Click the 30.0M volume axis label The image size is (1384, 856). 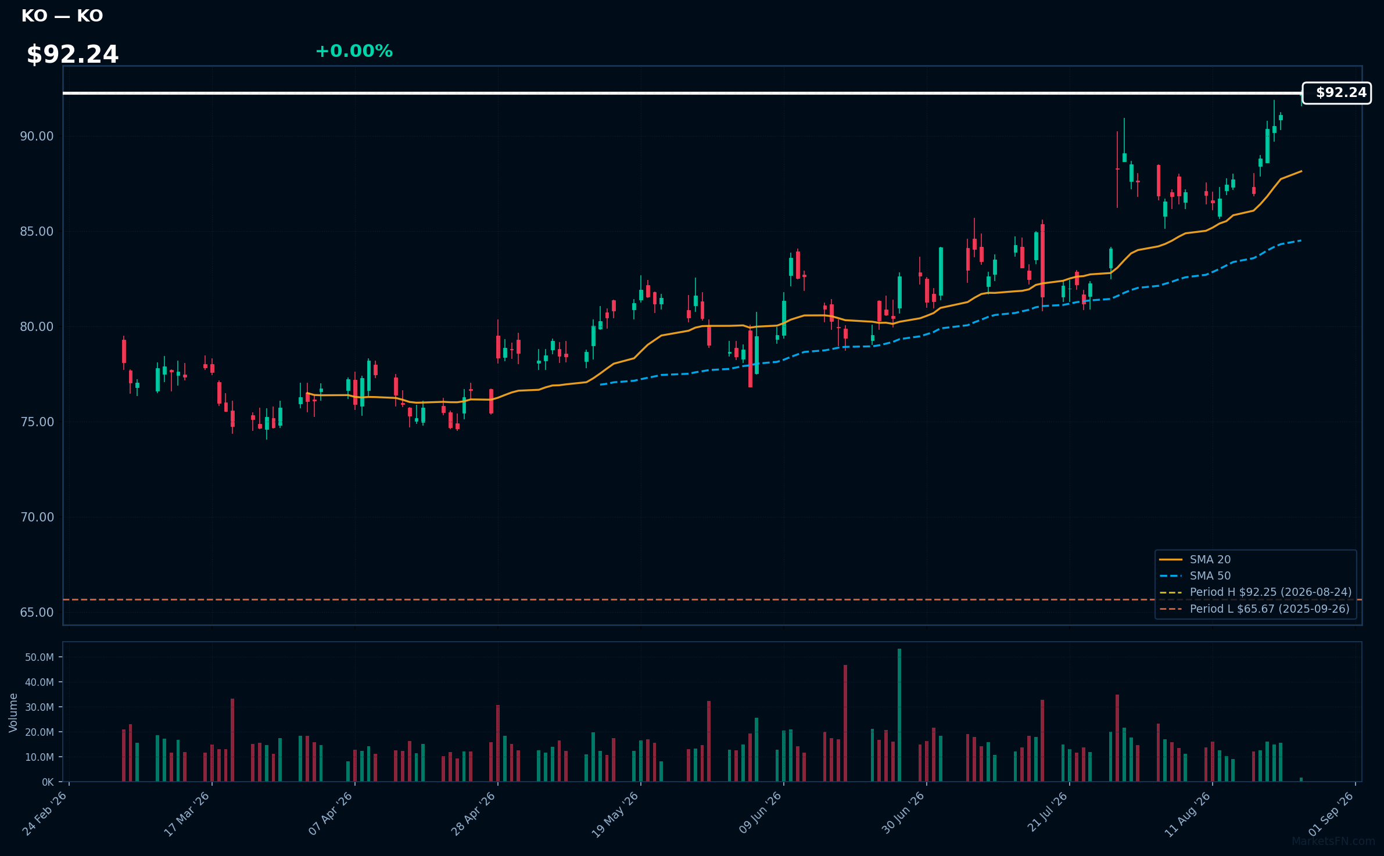click(39, 707)
